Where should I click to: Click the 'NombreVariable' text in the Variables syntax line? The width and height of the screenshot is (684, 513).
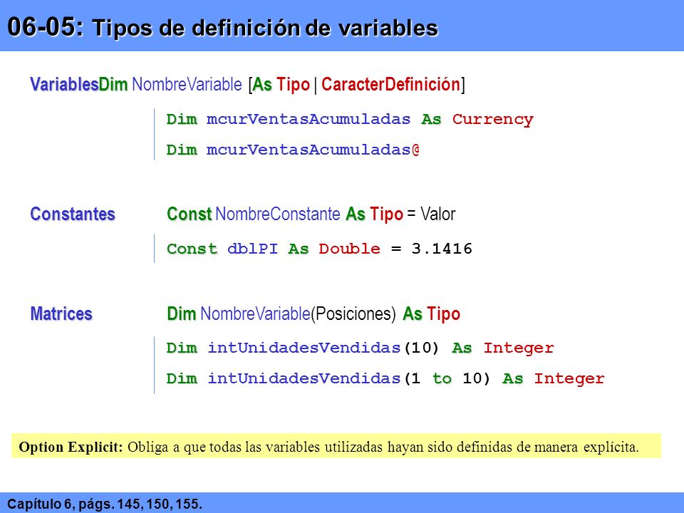(187, 84)
